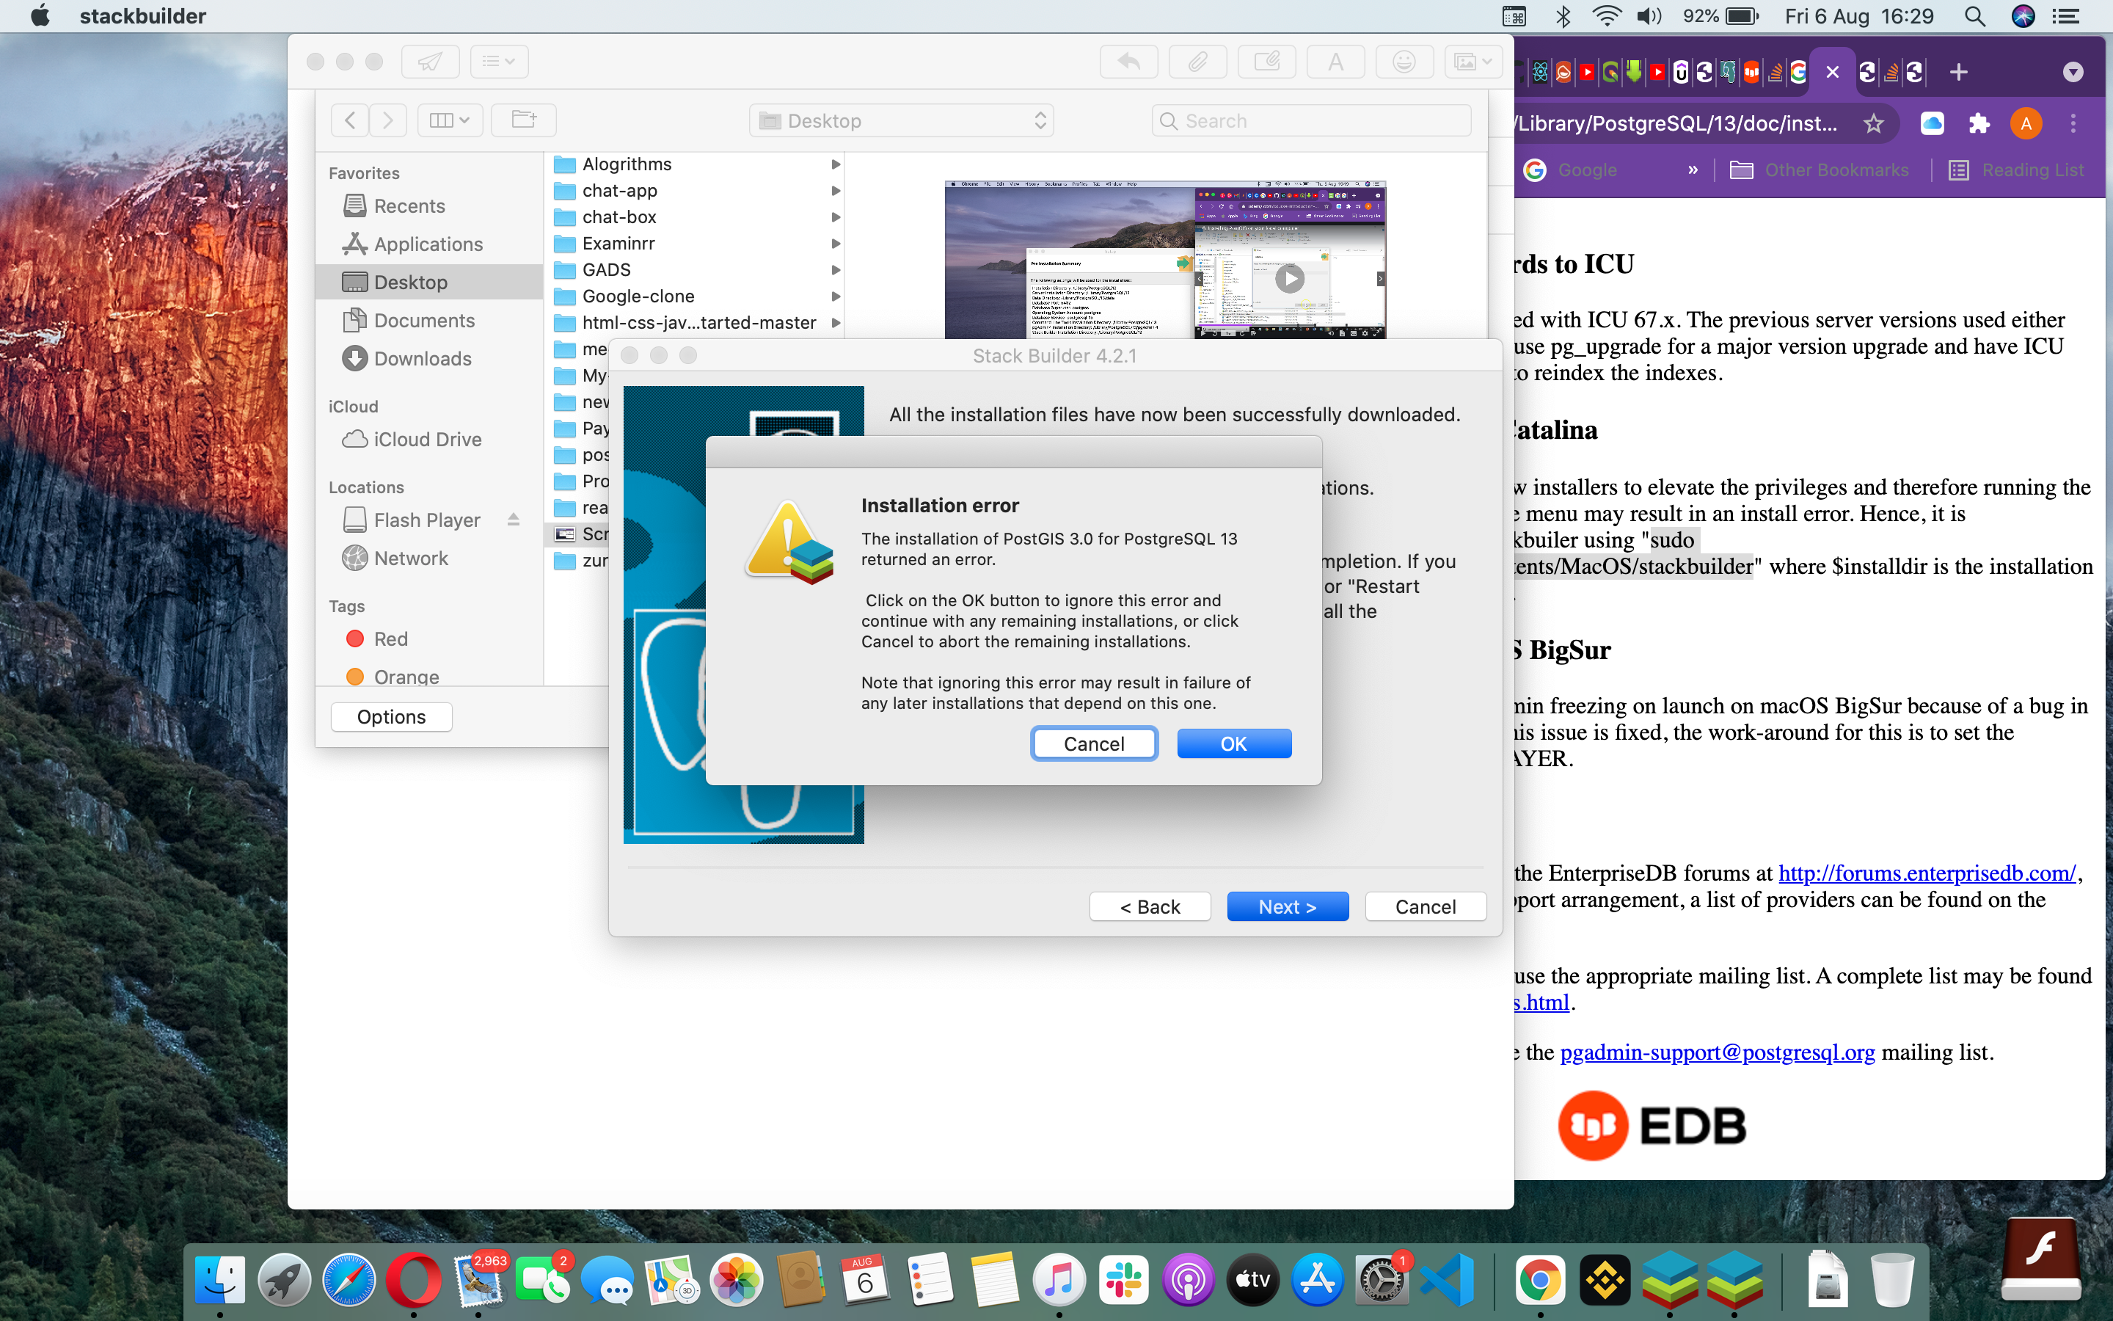Open Chrome Extensions puzzle icon

coord(1979,123)
